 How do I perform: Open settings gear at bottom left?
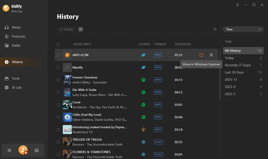9,150
